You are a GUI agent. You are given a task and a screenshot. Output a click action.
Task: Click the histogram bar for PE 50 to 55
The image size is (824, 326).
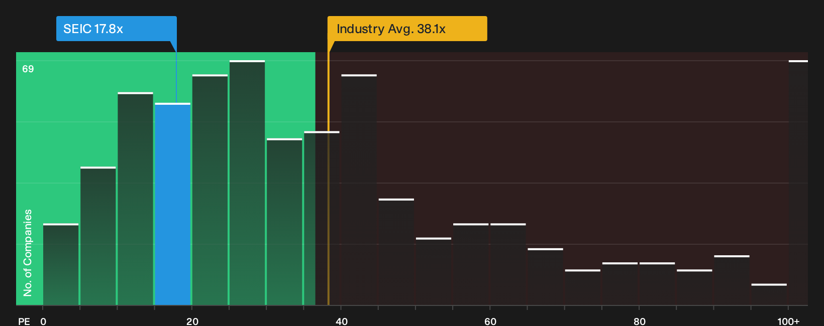pos(434,271)
